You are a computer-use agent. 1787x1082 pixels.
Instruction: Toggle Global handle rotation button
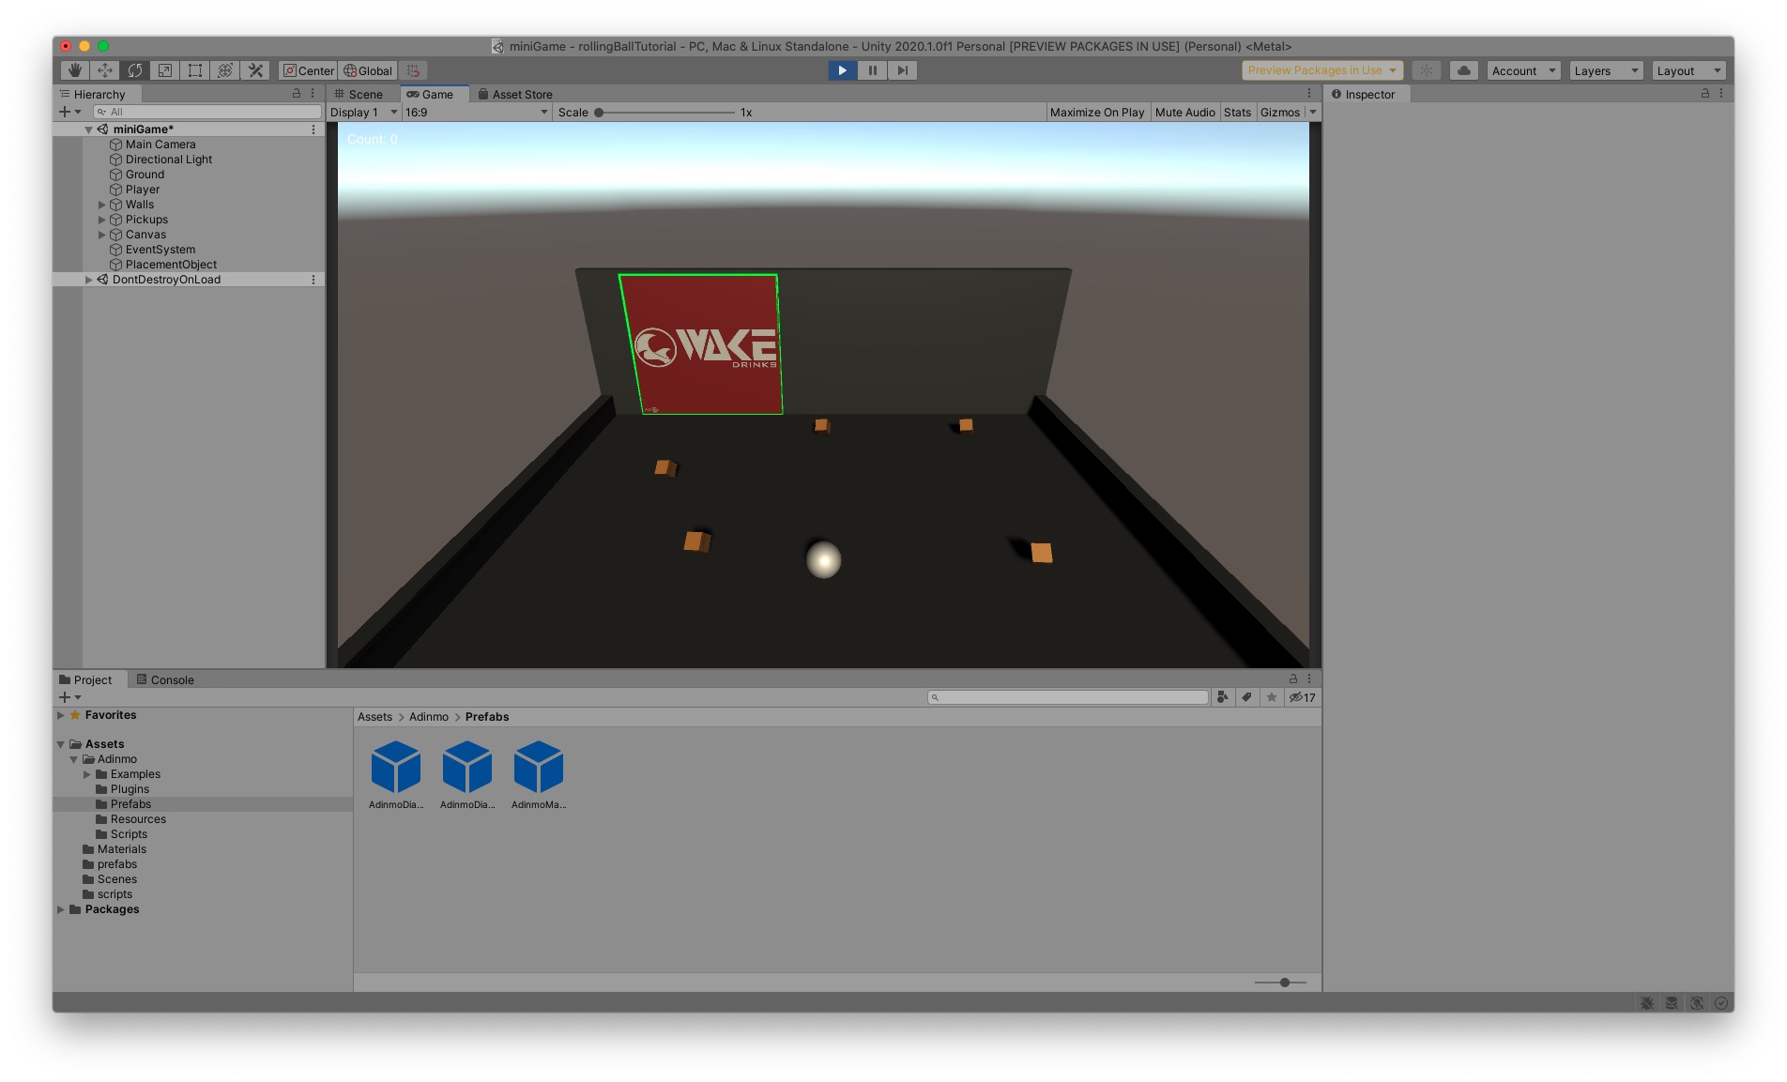pyautogui.click(x=368, y=70)
